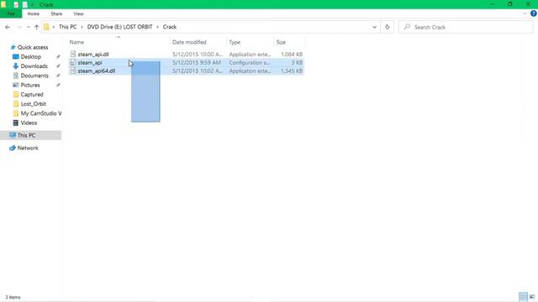The height and width of the screenshot is (302, 538).
Task: Click the 3 KB size cell
Action: pyautogui.click(x=297, y=63)
